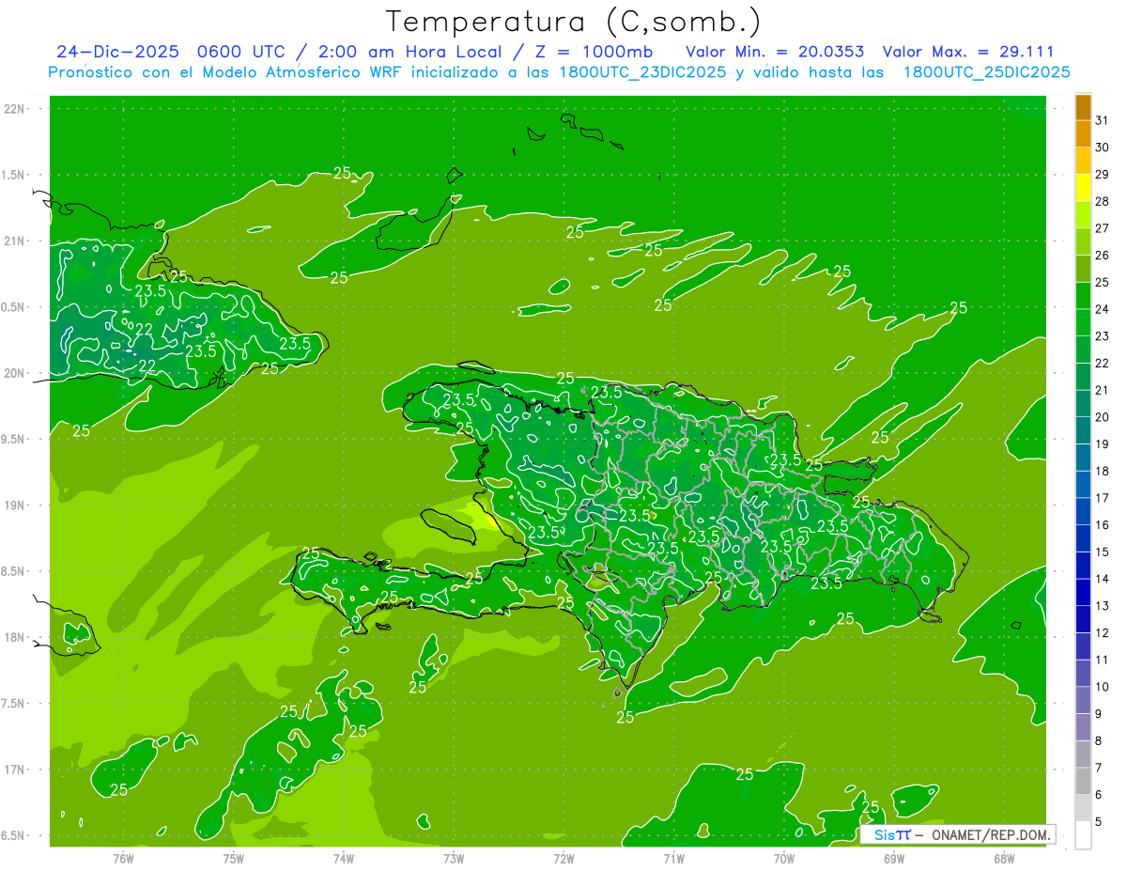Click 'Valor Min. = 20.0353' readout

(775, 52)
